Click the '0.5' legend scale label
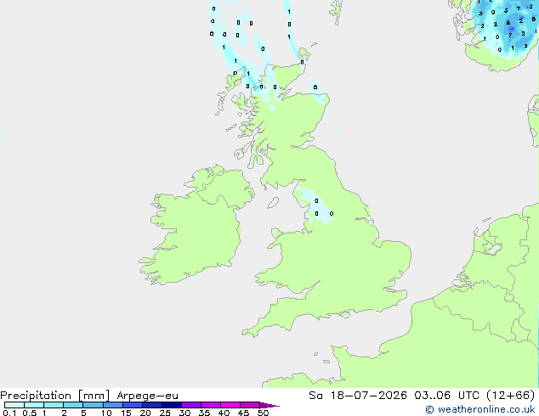 click(x=29, y=413)
